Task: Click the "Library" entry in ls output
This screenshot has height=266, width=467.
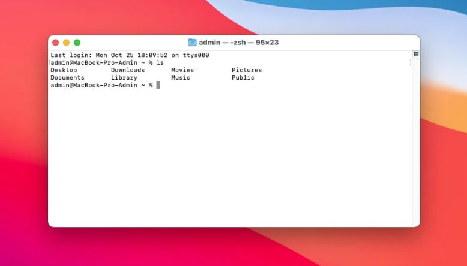Action: [124, 78]
